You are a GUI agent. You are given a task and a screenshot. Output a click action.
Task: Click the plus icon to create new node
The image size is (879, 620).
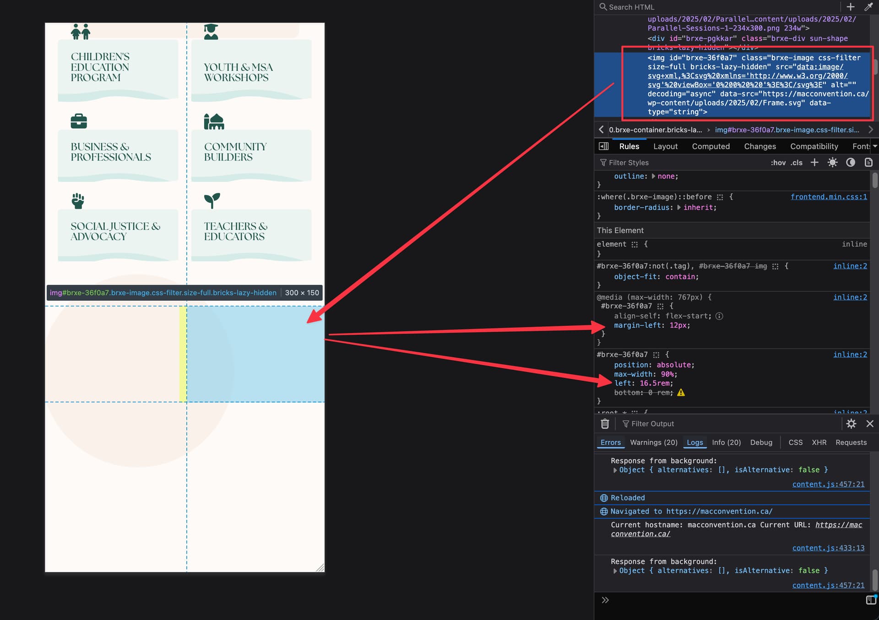pyautogui.click(x=850, y=7)
